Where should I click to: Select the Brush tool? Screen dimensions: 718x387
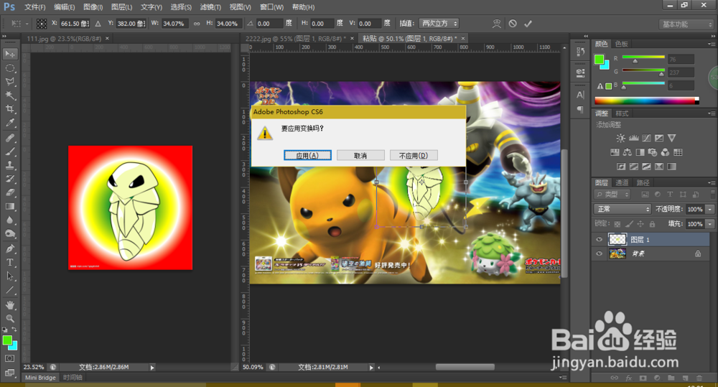[9, 151]
